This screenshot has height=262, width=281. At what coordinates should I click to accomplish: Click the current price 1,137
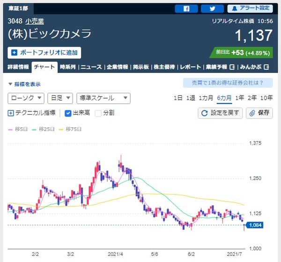(x=254, y=36)
